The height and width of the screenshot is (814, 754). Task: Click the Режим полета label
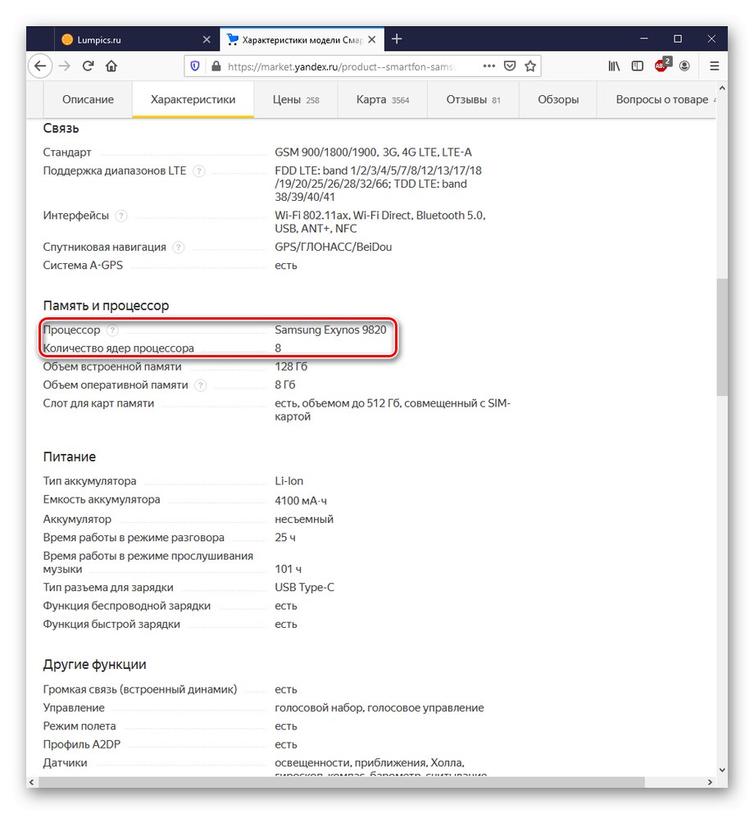point(79,726)
